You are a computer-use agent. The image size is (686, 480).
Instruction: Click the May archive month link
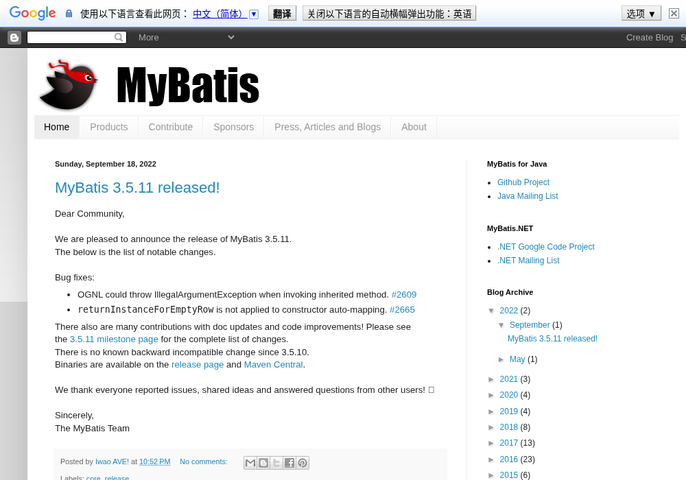(517, 359)
